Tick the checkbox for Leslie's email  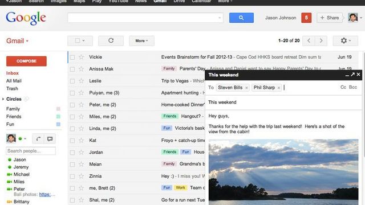(72, 81)
